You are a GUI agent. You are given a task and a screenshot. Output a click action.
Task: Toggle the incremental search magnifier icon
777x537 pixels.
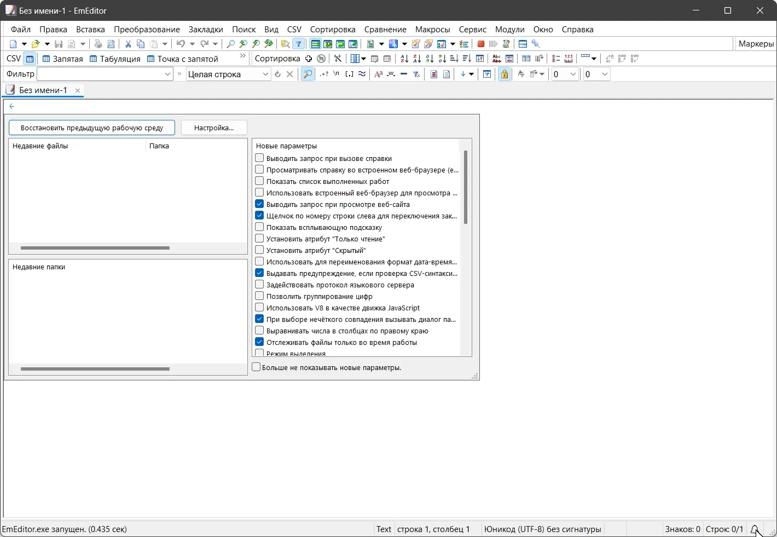[308, 74]
